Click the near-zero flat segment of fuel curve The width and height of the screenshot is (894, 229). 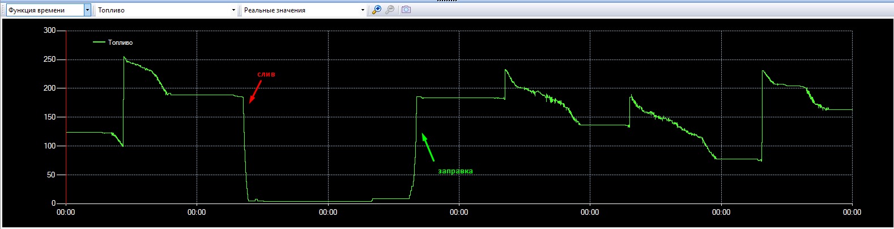click(312, 201)
